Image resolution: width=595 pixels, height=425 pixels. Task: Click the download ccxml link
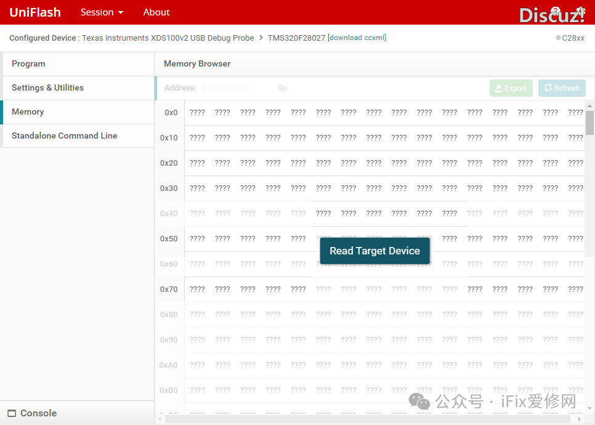[x=357, y=38]
